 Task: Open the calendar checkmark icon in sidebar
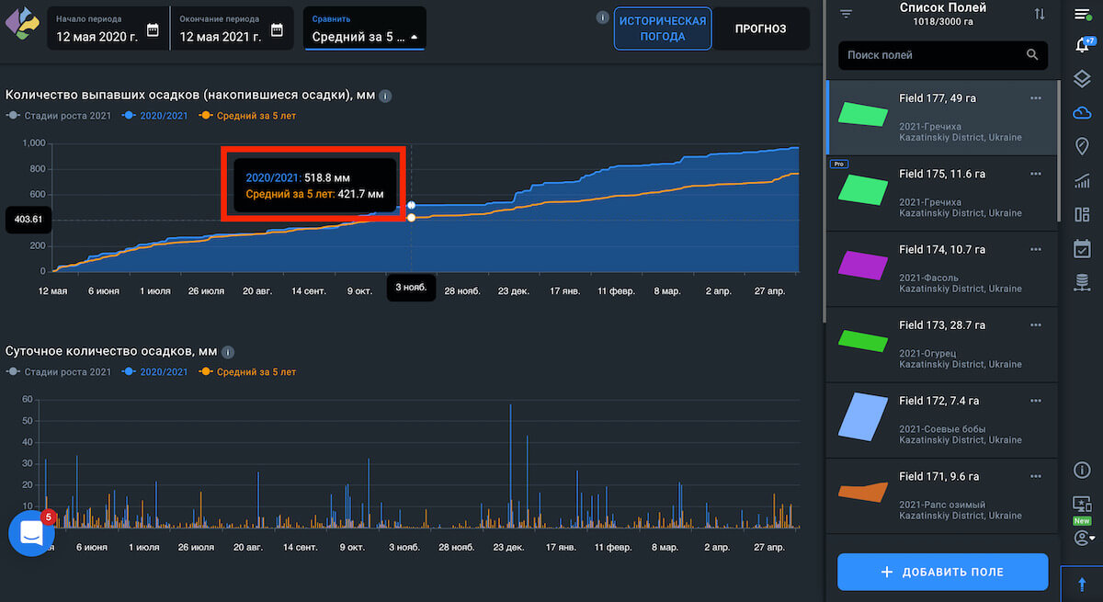[1082, 248]
